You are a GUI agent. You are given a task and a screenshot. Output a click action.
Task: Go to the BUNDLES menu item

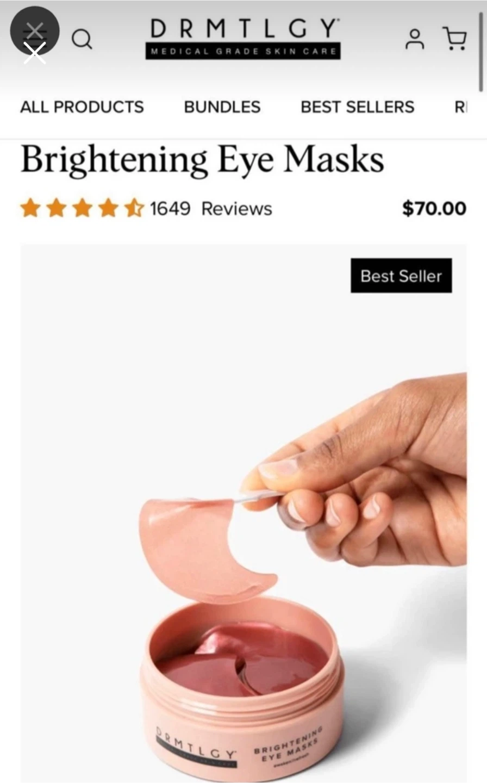coord(222,107)
